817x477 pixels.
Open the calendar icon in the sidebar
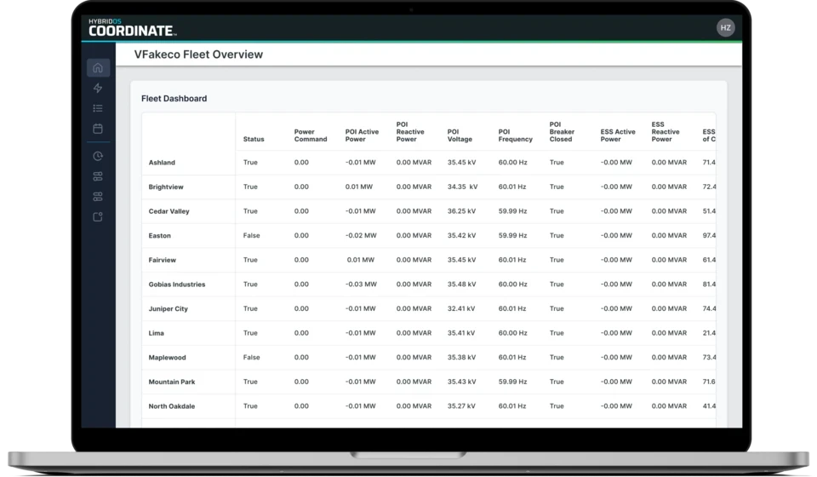[x=98, y=129]
